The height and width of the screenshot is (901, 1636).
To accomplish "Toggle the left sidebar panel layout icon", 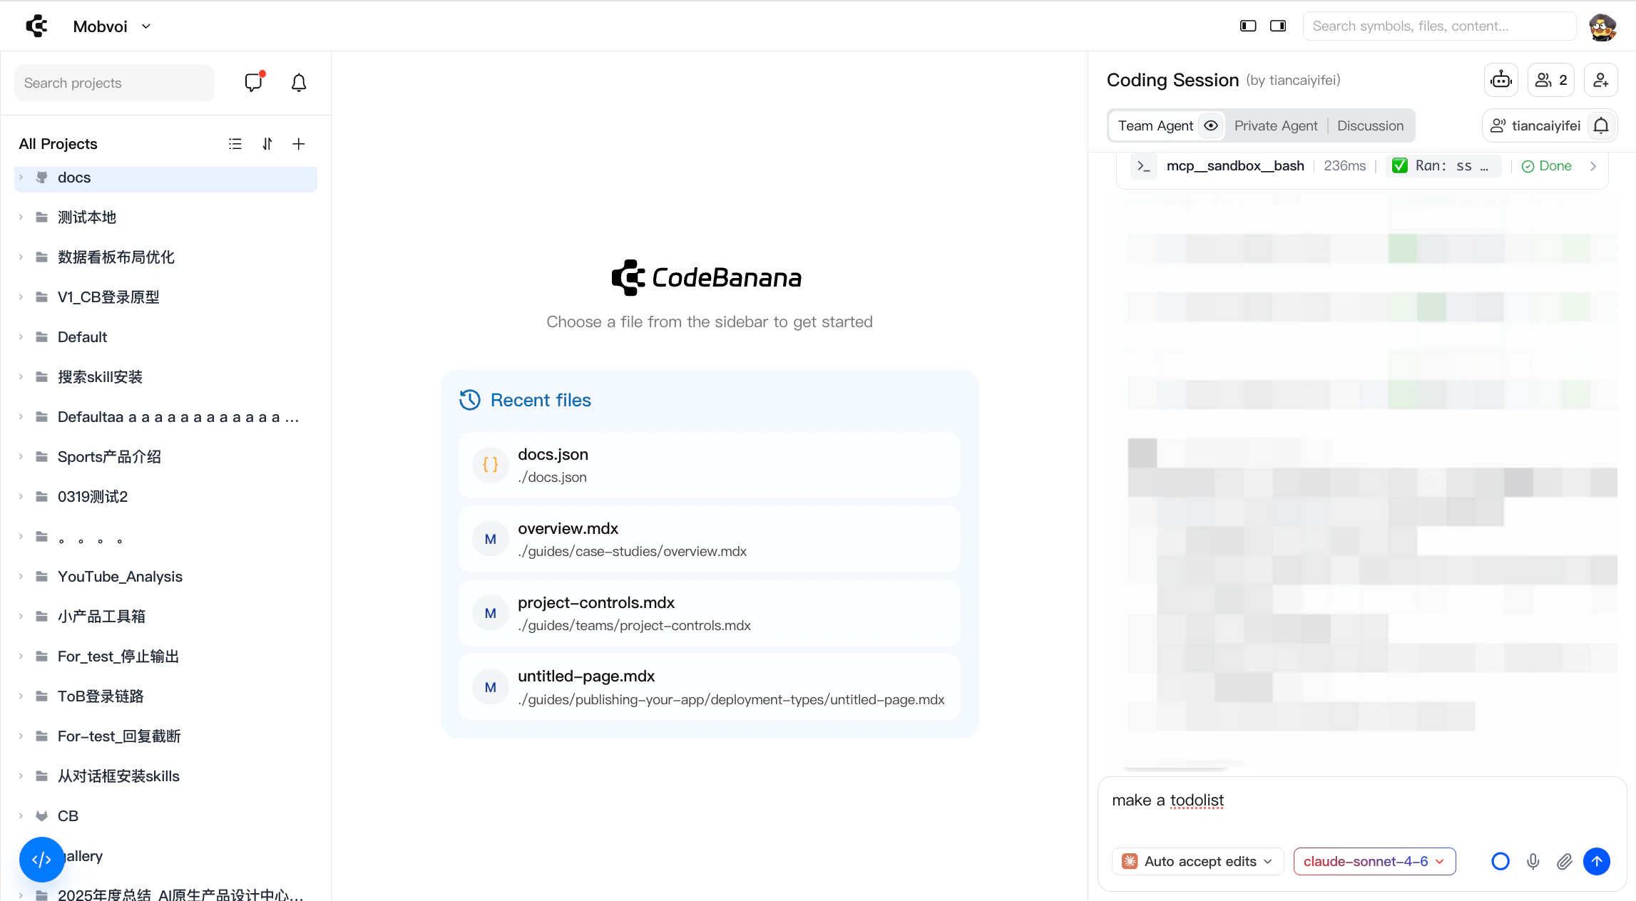I will click(x=1248, y=26).
